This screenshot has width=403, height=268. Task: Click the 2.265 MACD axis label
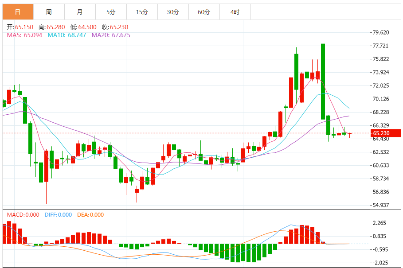[x=380, y=223]
